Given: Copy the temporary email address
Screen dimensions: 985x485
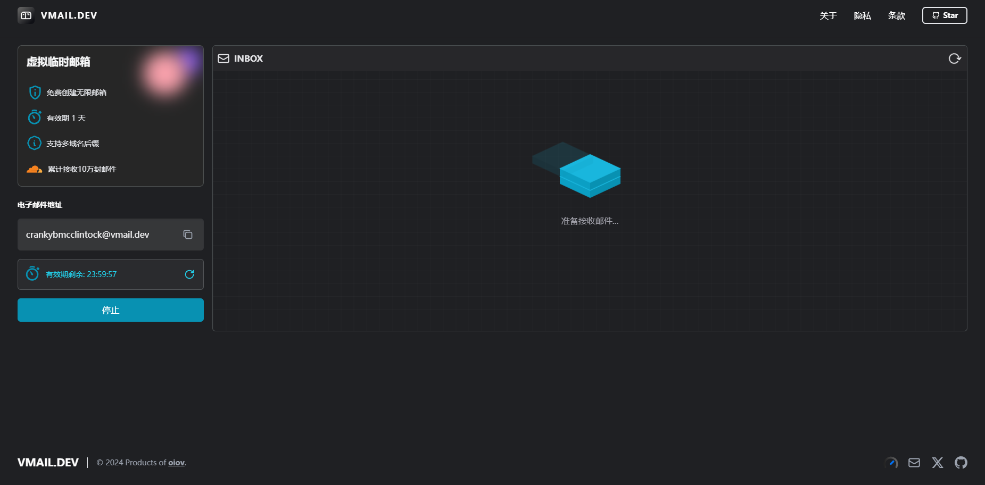Looking at the screenshot, I should pos(188,235).
